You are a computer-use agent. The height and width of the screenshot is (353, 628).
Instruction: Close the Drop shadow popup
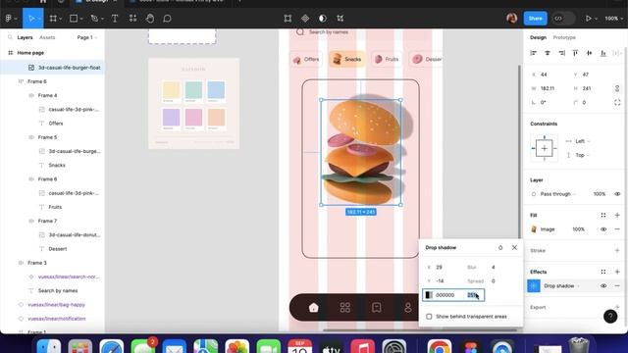[514, 248]
